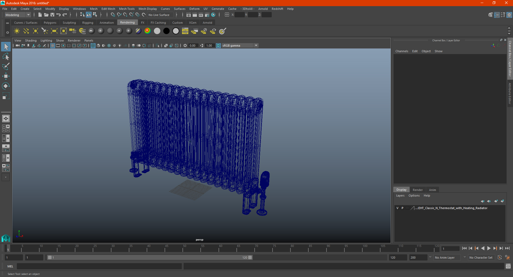Open the shelf tab list menu
Screen dimensions: 513x277
pyautogui.click(x=7, y=23)
